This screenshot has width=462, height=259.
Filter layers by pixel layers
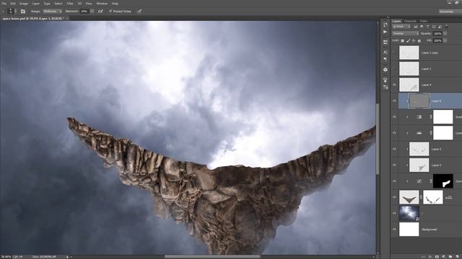[416, 27]
